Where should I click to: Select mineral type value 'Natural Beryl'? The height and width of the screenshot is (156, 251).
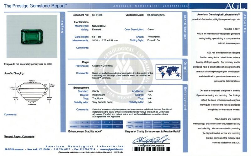(99, 26)
